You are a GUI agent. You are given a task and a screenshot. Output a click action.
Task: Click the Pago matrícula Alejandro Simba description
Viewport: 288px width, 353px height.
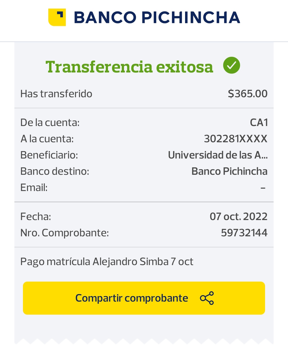(x=107, y=262)
